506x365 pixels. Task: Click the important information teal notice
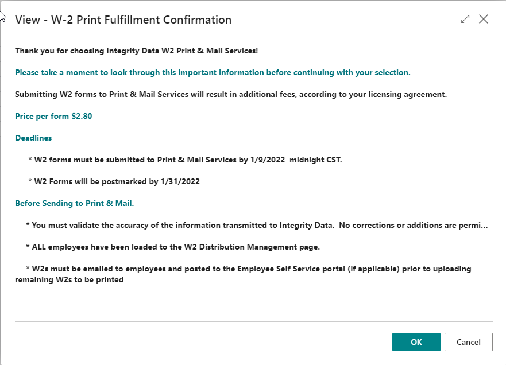[x=213, y=72]
